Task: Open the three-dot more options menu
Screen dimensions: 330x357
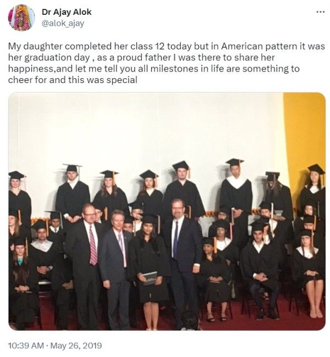Action: pos(321,12)
